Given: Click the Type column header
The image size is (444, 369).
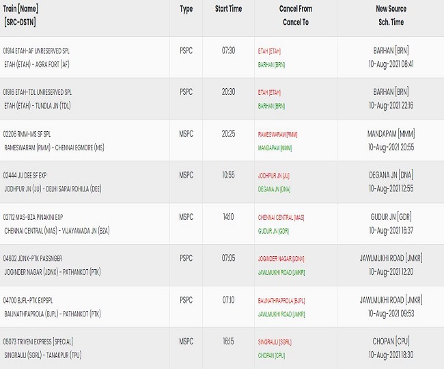Looking at the screenshot, I should coord(186,9).
